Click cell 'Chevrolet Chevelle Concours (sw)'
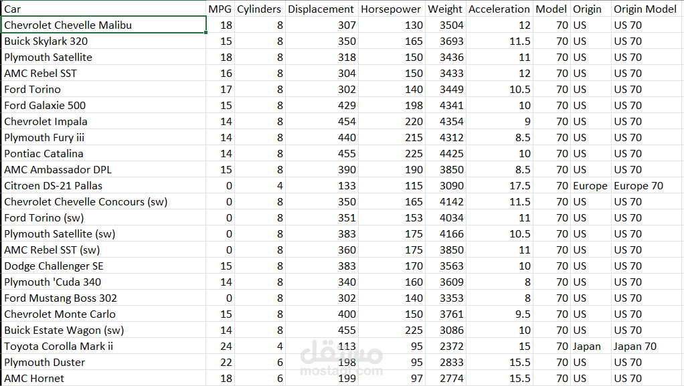This screenshot has width=684, height=386. pos(104,201)
